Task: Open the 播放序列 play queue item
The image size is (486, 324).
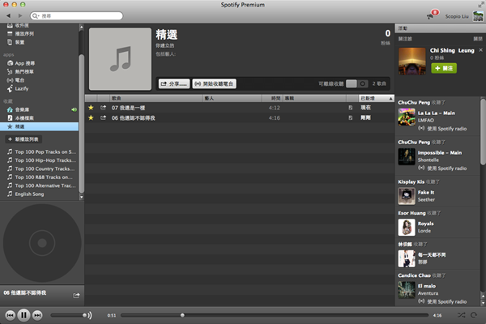Action: tap(24, 33)
